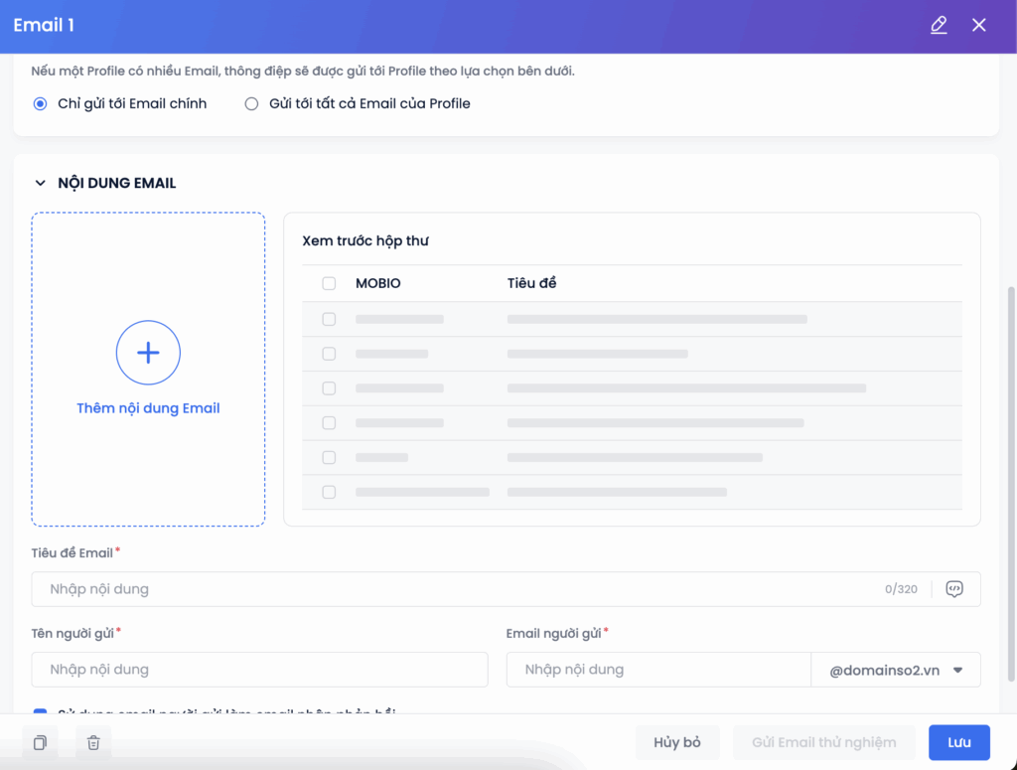Toggle the header checkbox next to MOBIO
1017x770 pixels.
coord(329,284)
